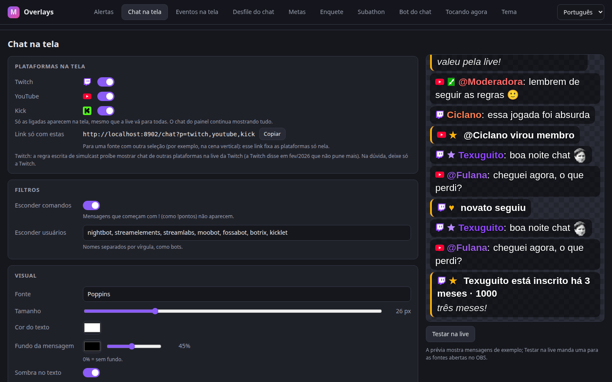Click the green Kick platform icon
The height and width of the screenshot is (382, 612).
(87, 111)
